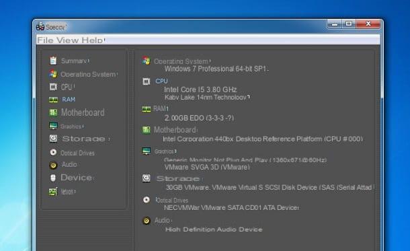Click the Windows flag icon in the sidebar
The height and width of the screenshot is (251, 410).
click(53, 74)
